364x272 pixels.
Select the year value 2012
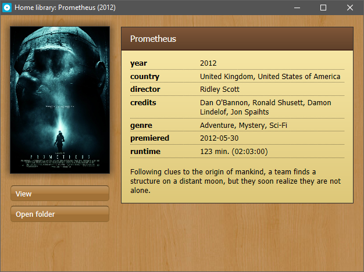208,63
